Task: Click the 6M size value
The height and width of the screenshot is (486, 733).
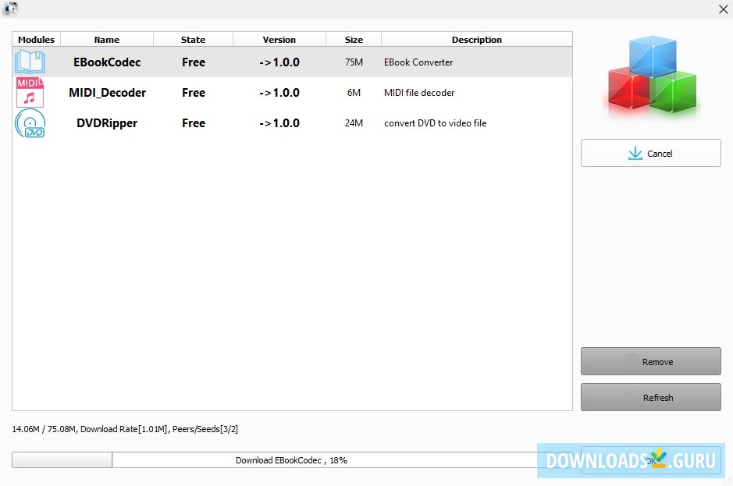Action: coord(354,93)
